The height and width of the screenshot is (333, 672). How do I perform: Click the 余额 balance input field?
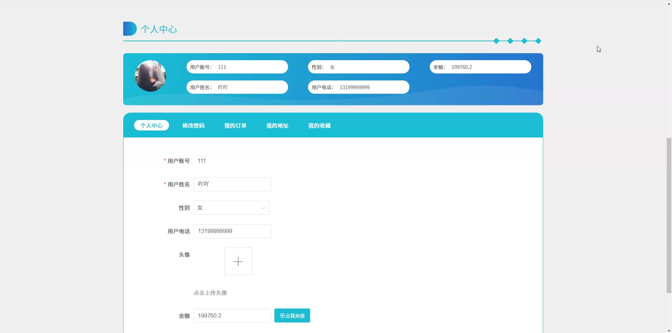pyautogui.click(x=232, y=316)
